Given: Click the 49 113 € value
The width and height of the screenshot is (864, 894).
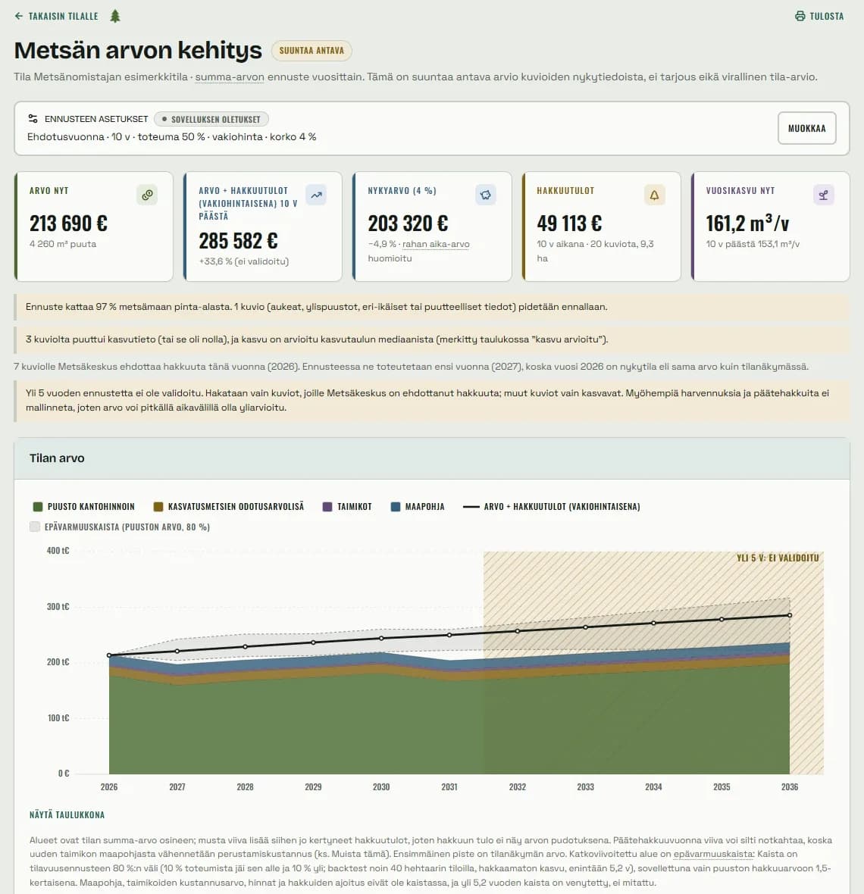Looking at the screenshot, I should (569, 223).
